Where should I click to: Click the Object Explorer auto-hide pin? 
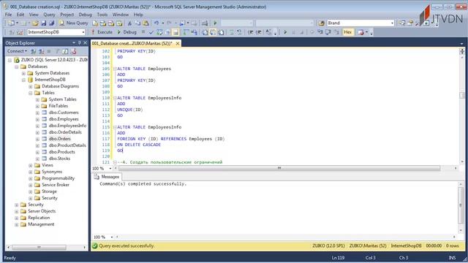click(x=80, y=43)
